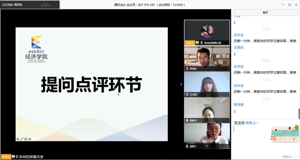Collapse the video strip with the side arrow
The width and height of the screenshot is (300, 160).
tap(181, 84)
